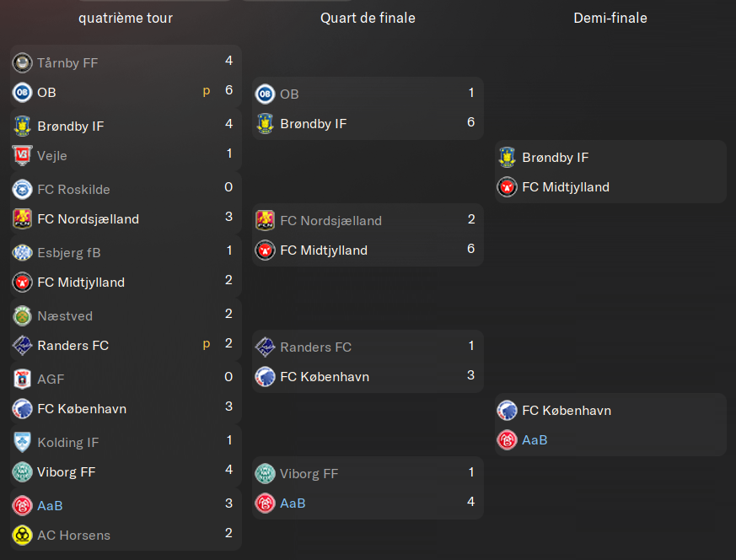Click the Kolding IF club crest
The width and height of the screenshot is (736, 560).
tap(22, 442)
